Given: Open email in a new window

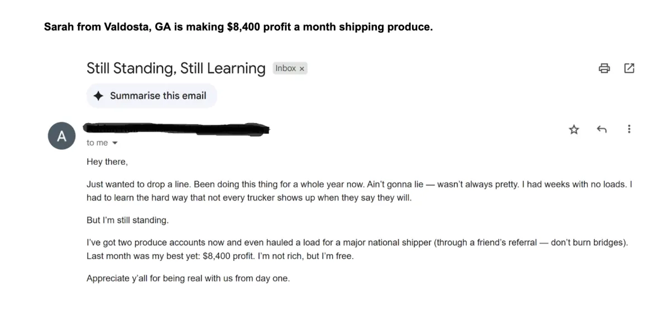Looking at the screenshot, I should [629, 68].
